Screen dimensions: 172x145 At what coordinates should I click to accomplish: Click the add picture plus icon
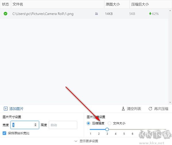pyautogui.click(x=6, y=109)
